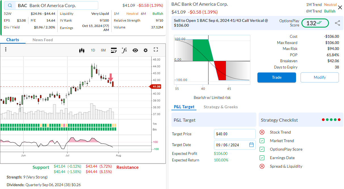Click the Modify button

pos(320,77)
